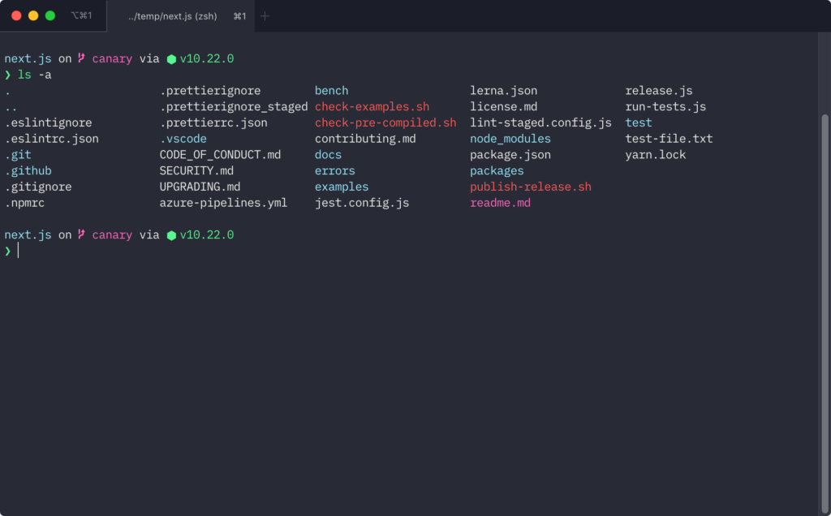The height and width of the screenshot is (516, 831).
Task: Open a new tab with the plus button
Action: (265, 16)
